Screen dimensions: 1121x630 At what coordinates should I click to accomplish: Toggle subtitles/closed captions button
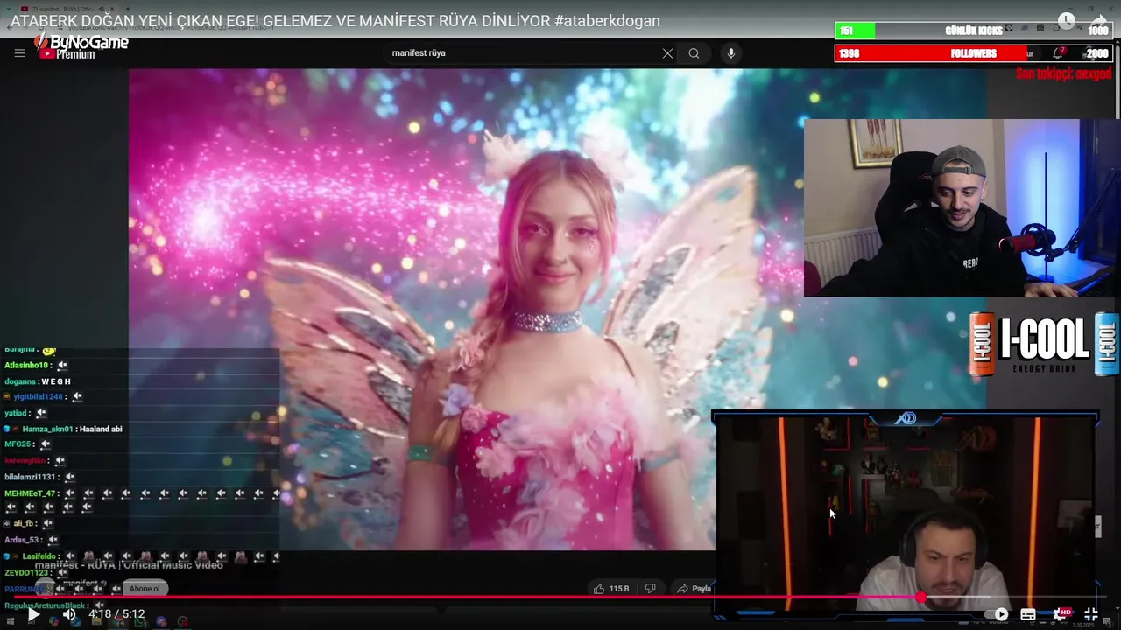[1028, 614]
